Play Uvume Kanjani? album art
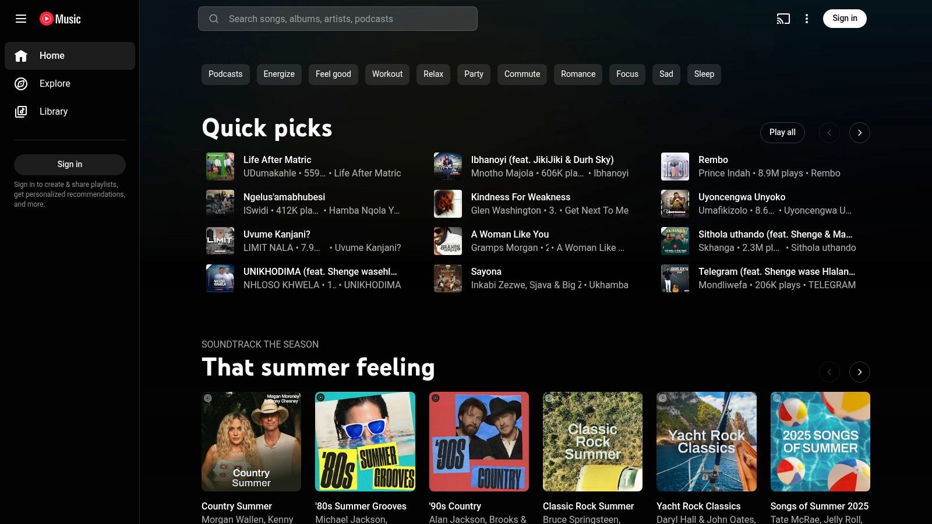 tap(220, 241)
